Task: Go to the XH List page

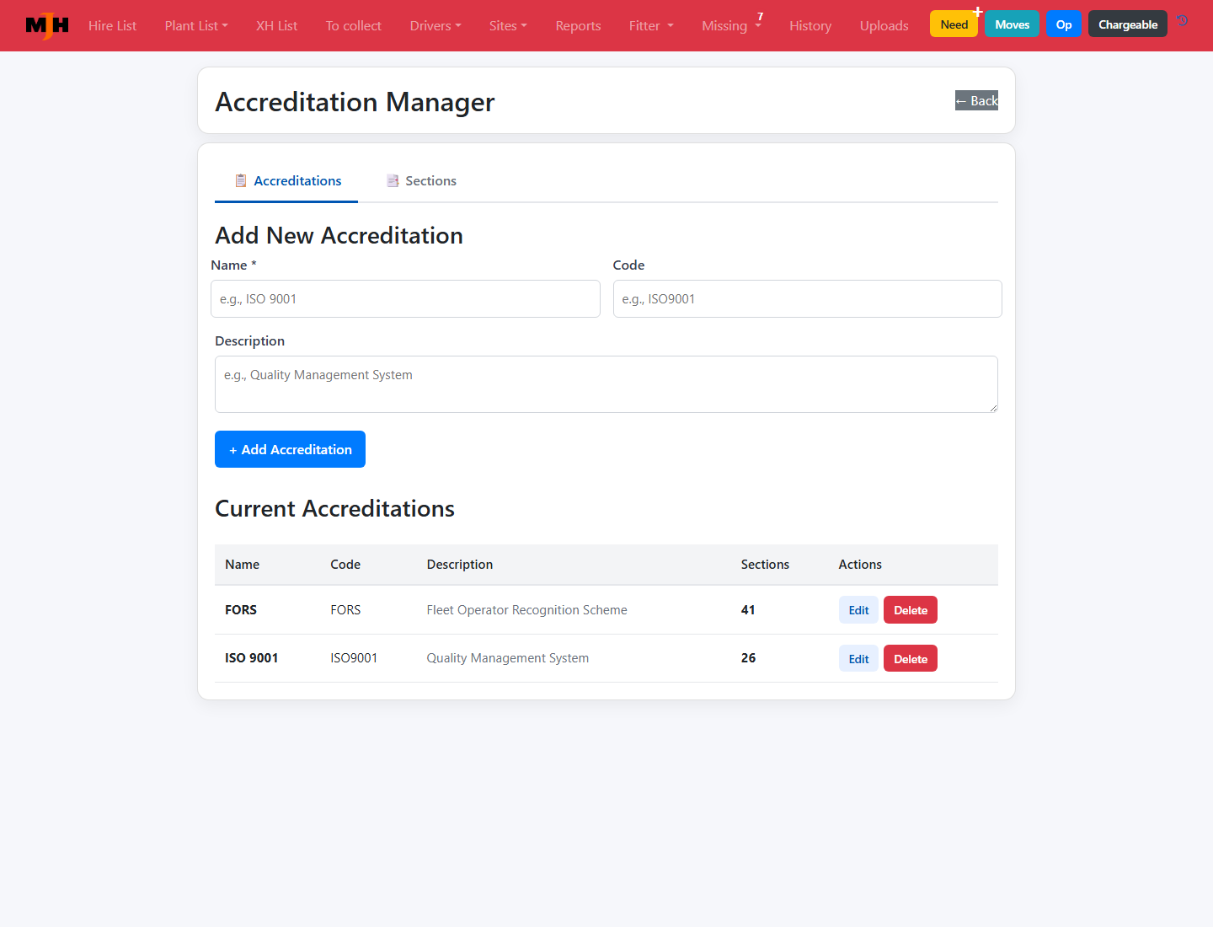Action: coord(276,25)
